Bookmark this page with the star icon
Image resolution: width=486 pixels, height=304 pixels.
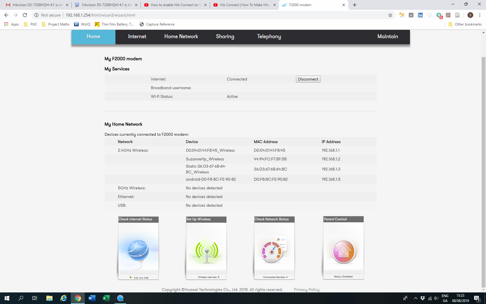click(390, 15)
